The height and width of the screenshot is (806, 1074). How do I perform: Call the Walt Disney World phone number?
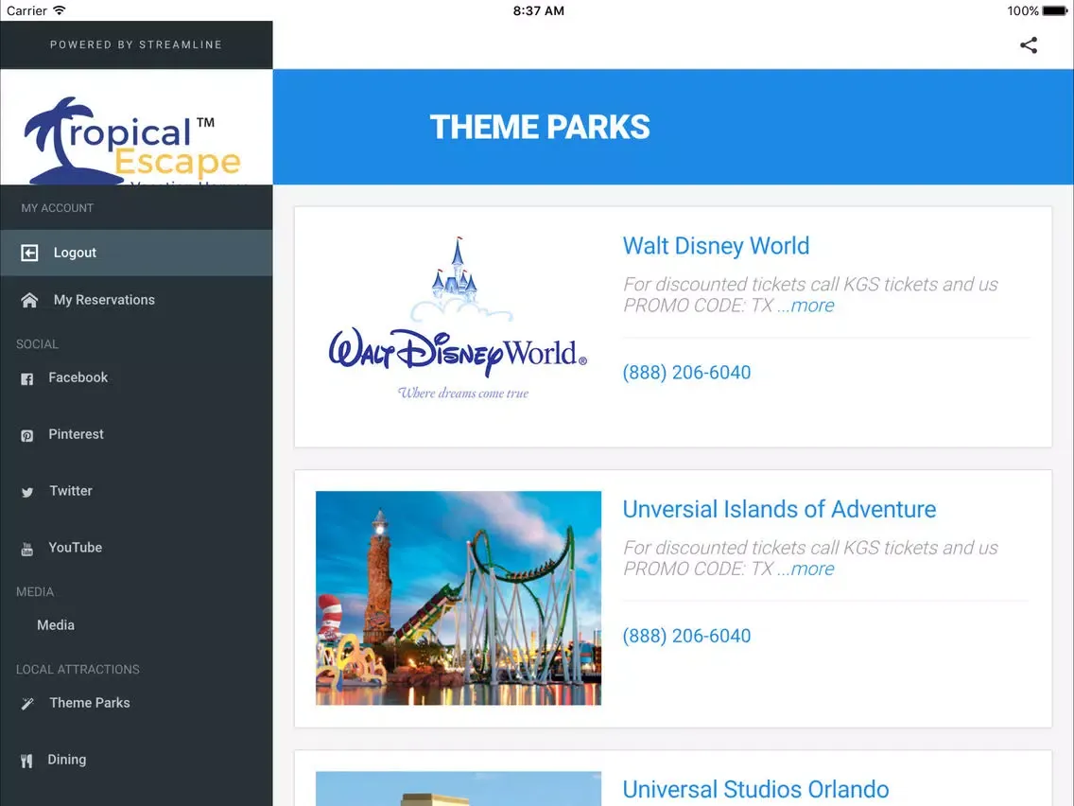[686, 372]
